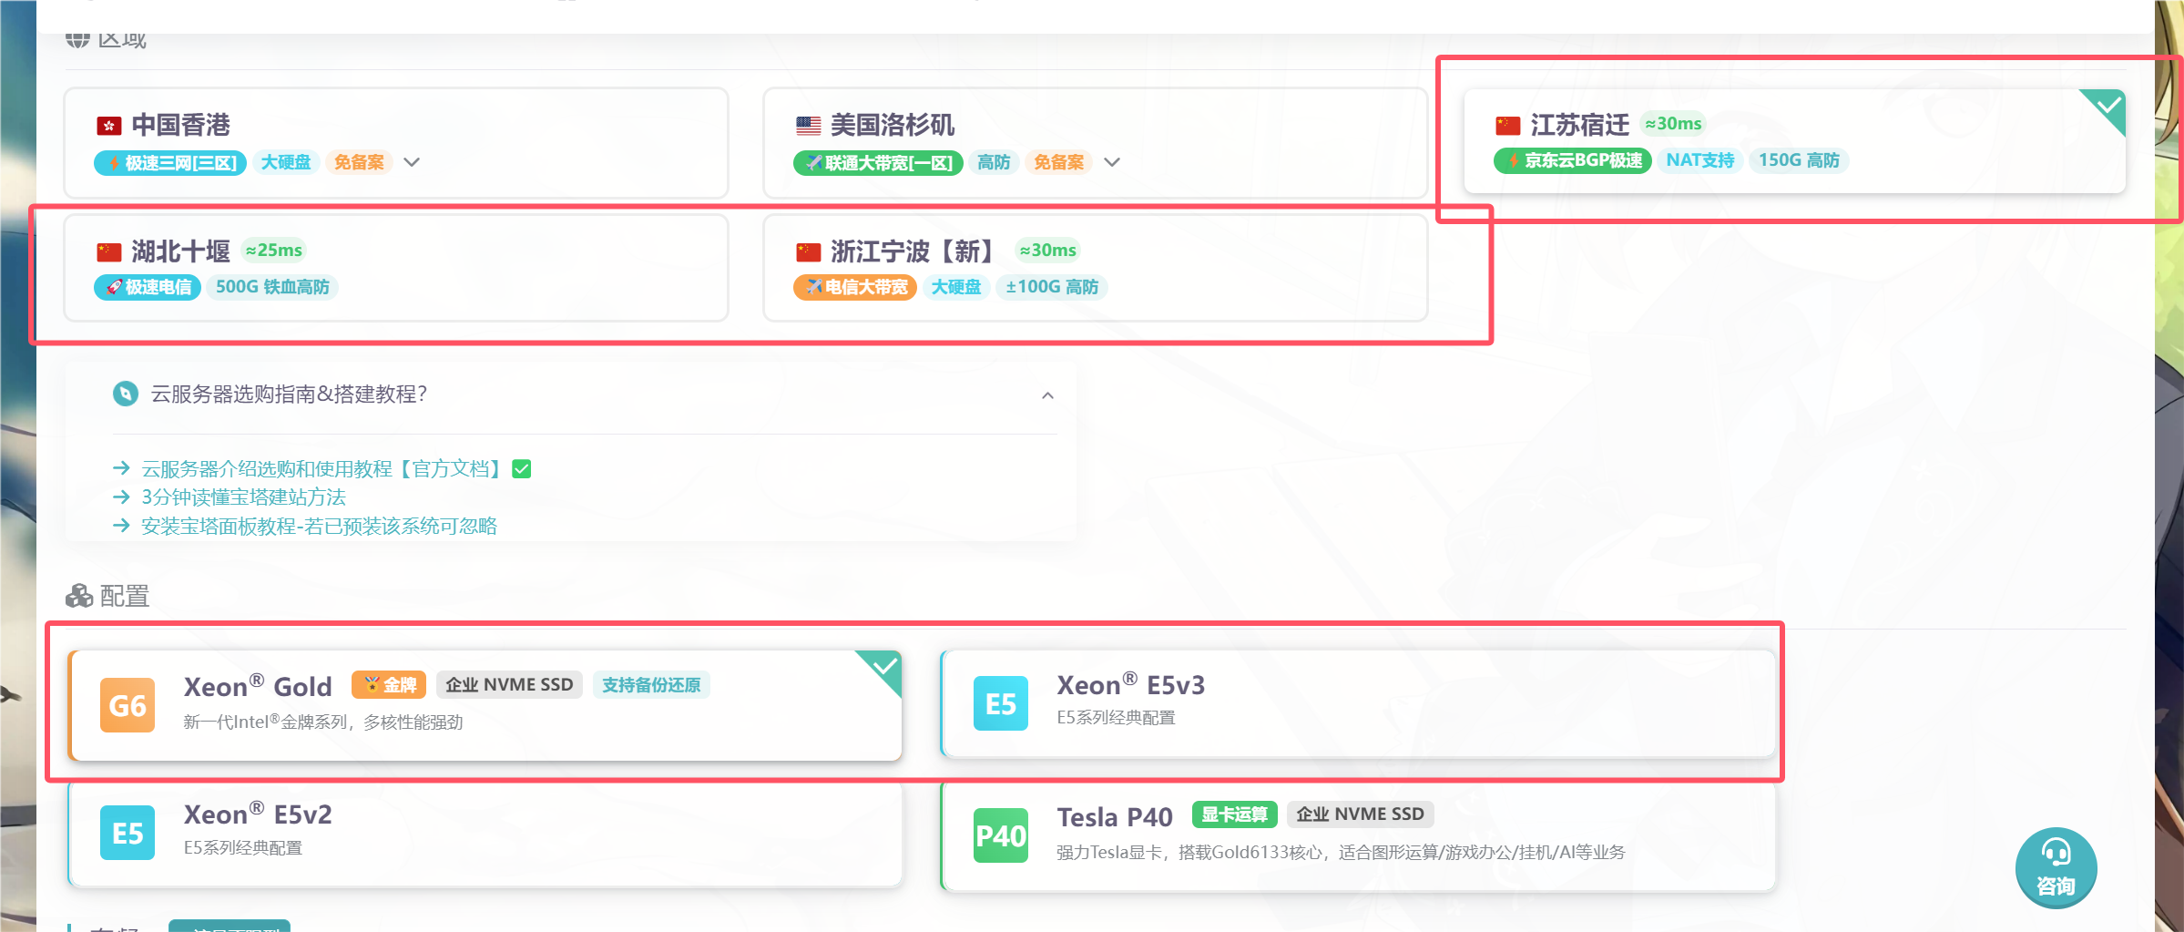Collapse the 云服务器选购指南&搭建教程 panel

[x=1048, y=395]
